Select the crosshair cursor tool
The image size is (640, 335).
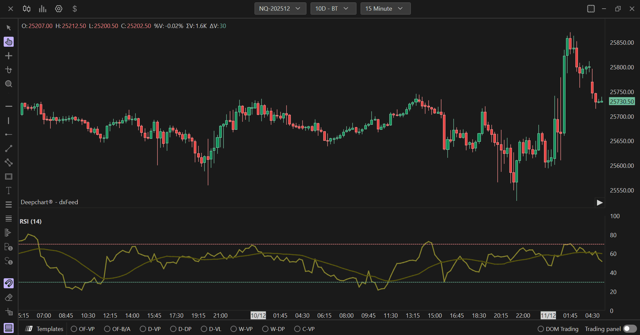tap(9, 56)
